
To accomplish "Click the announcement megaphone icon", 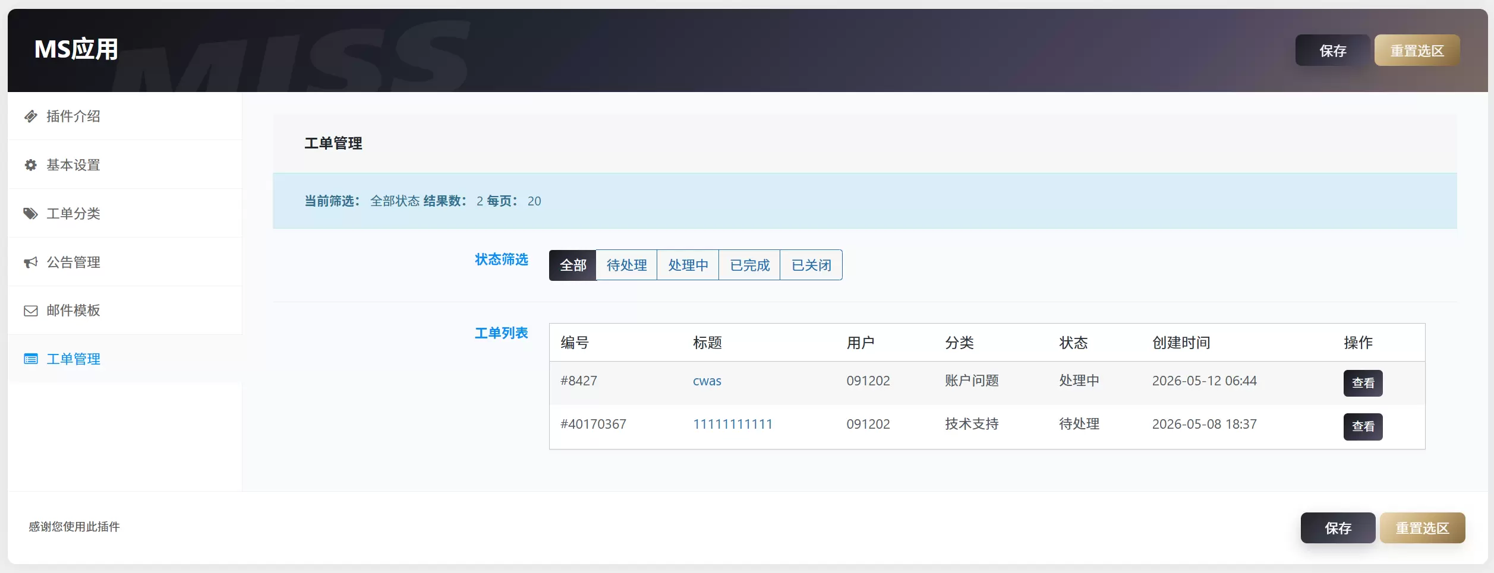I will [30, 262].
